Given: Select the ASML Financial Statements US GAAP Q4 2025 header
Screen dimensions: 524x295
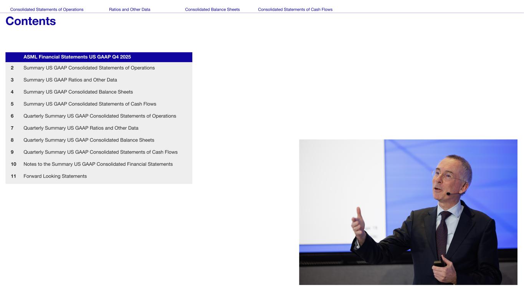Looking at the screenshot, I should pos(77,57).
